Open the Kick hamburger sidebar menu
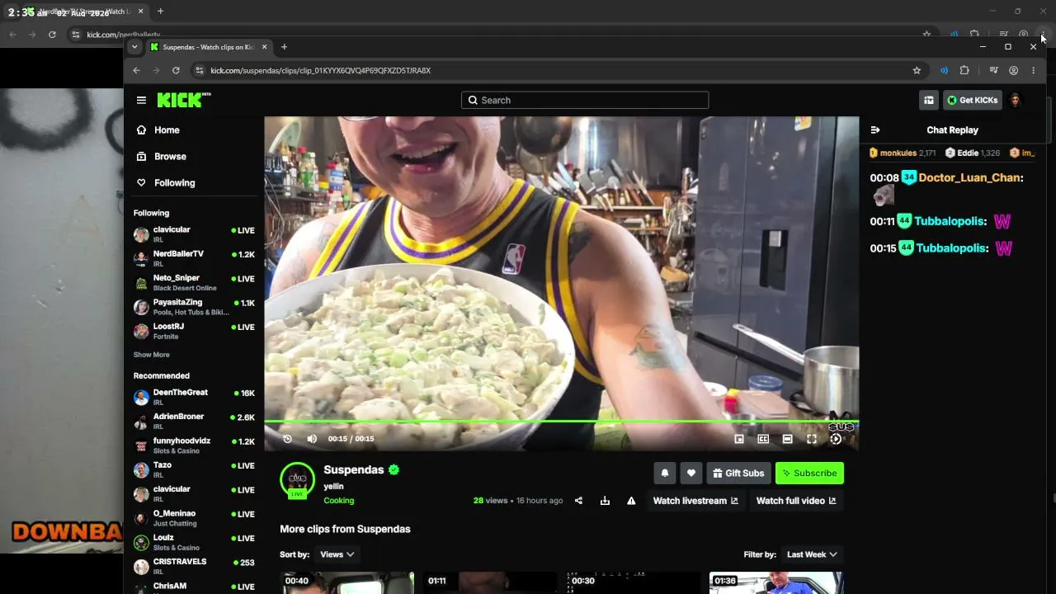 [x=141, y=100]
